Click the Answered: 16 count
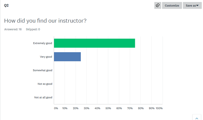This screenshot has width=203, height=120. coord(13,29)
